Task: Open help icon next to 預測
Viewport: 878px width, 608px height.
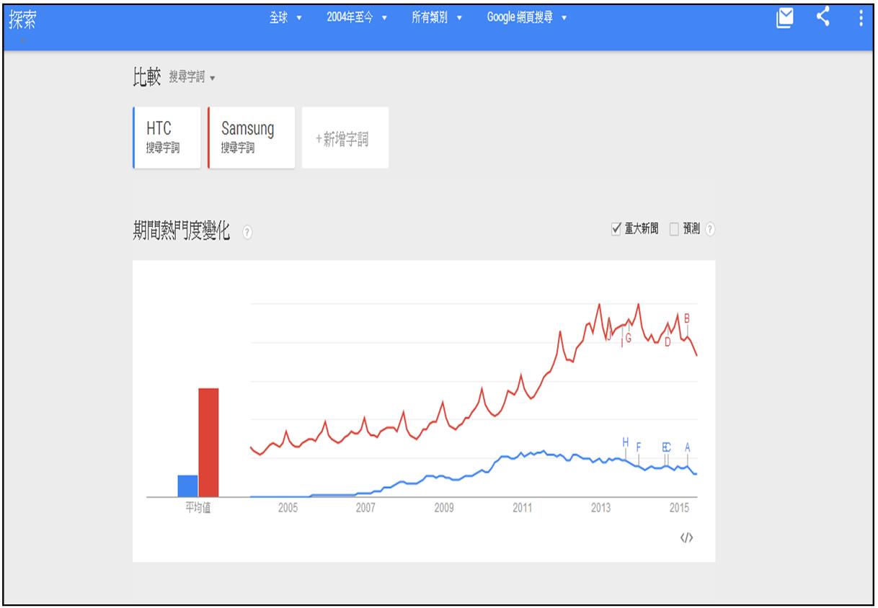Action: pos(710,229)
